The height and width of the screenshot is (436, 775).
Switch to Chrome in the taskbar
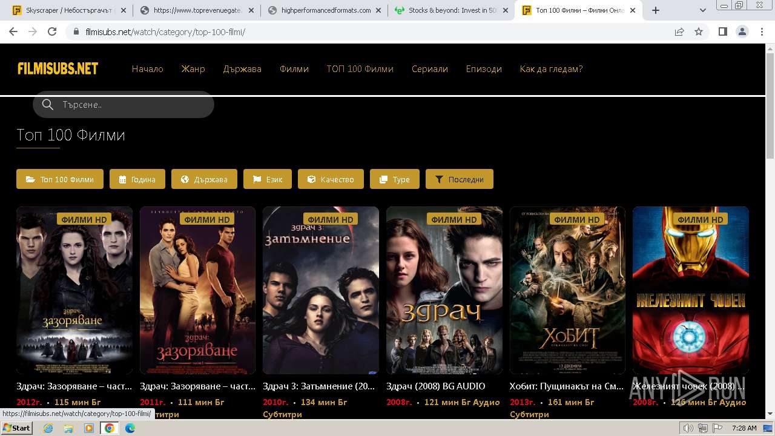point(110,428)
